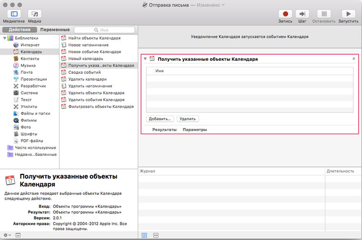Screen dimensions: 362x240
Task: Choose the PDF-файлы library category
Action: pos(31,141)
